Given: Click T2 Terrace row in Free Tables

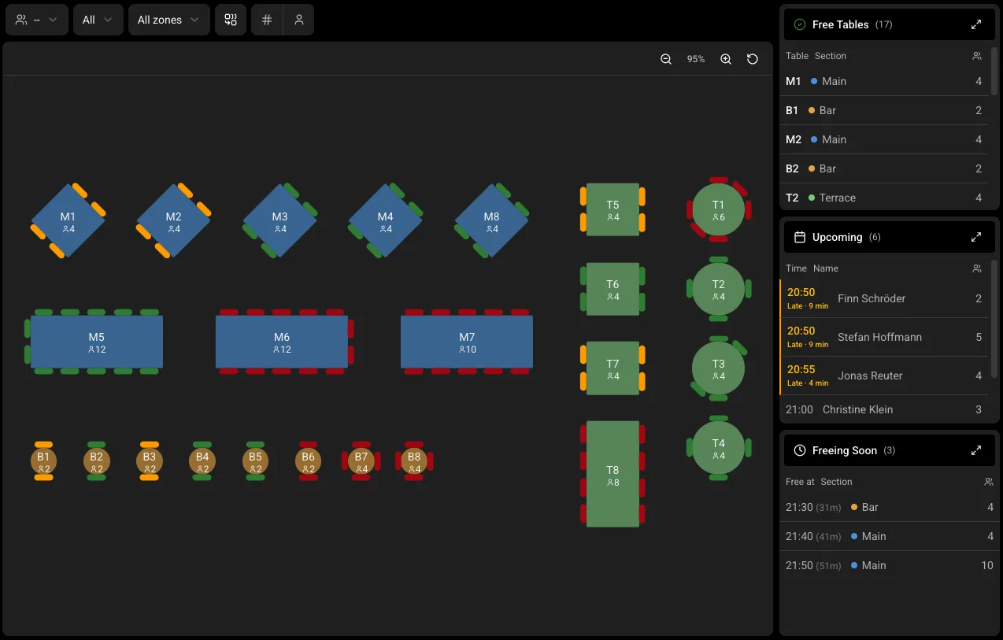Looking at the screenshot, I should click(x=885, y=198).
